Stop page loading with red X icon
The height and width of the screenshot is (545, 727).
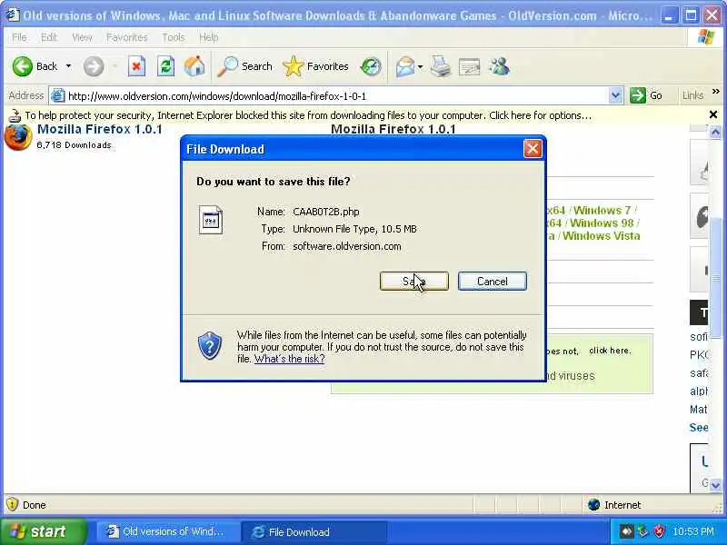pos(136,66)
